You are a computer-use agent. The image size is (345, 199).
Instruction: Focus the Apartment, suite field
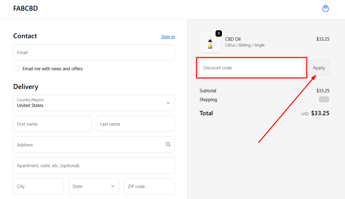(94, 165)
